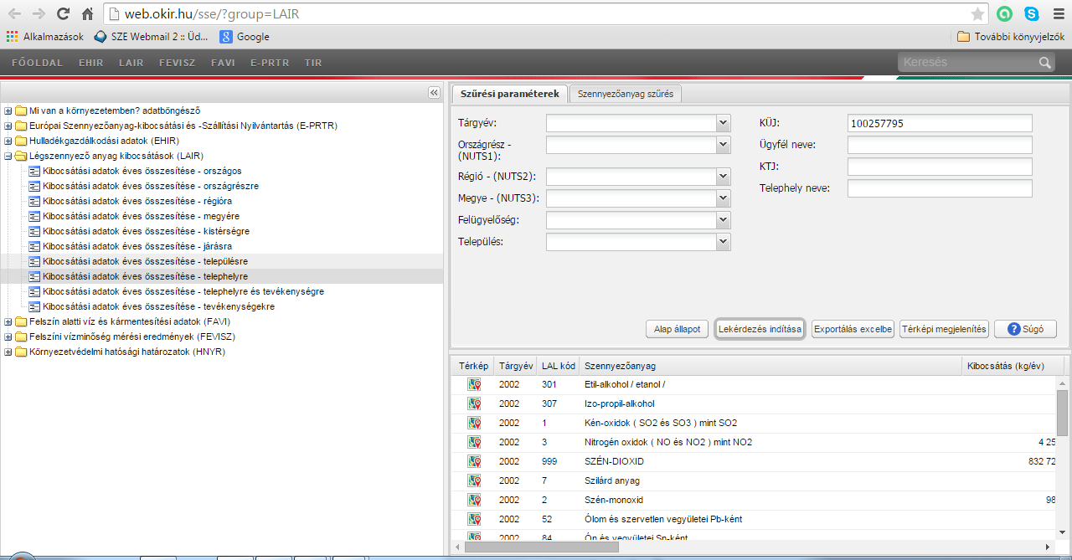Open the EHIR menu item

point(91,63)
